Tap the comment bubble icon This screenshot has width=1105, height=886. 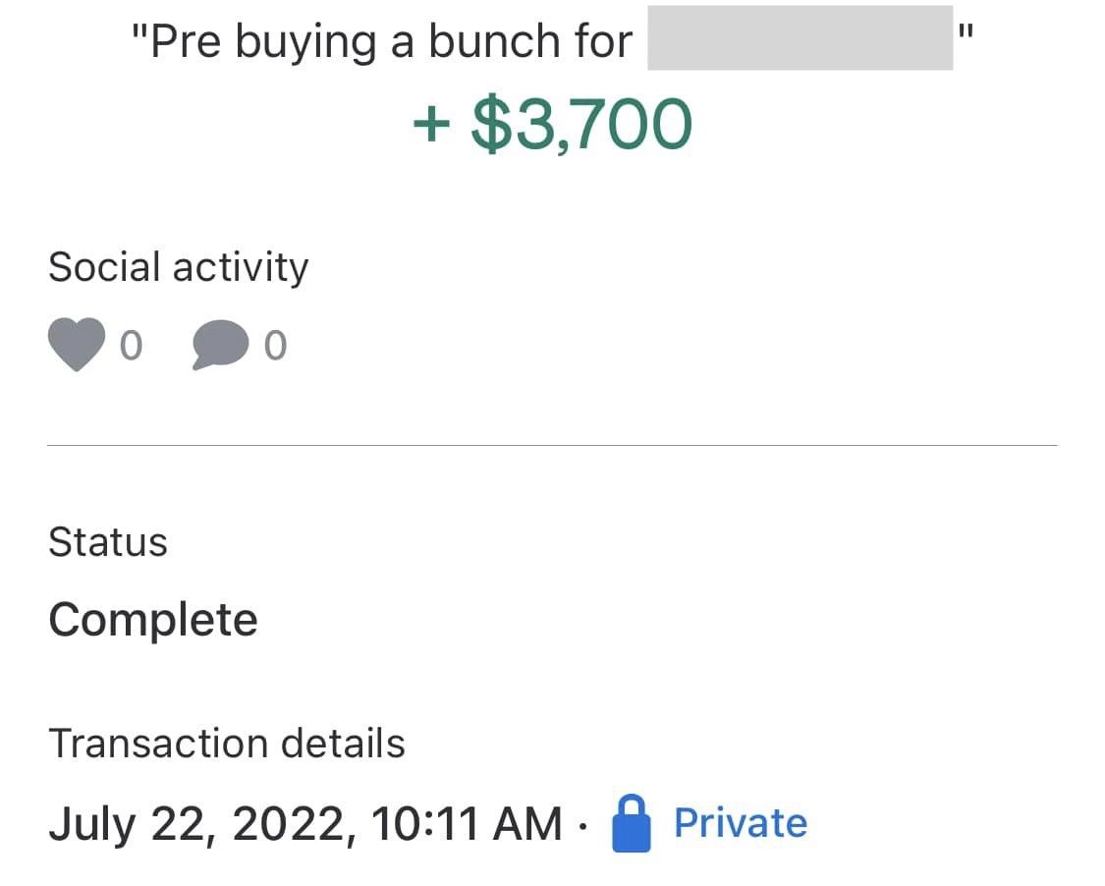[221, 345]
